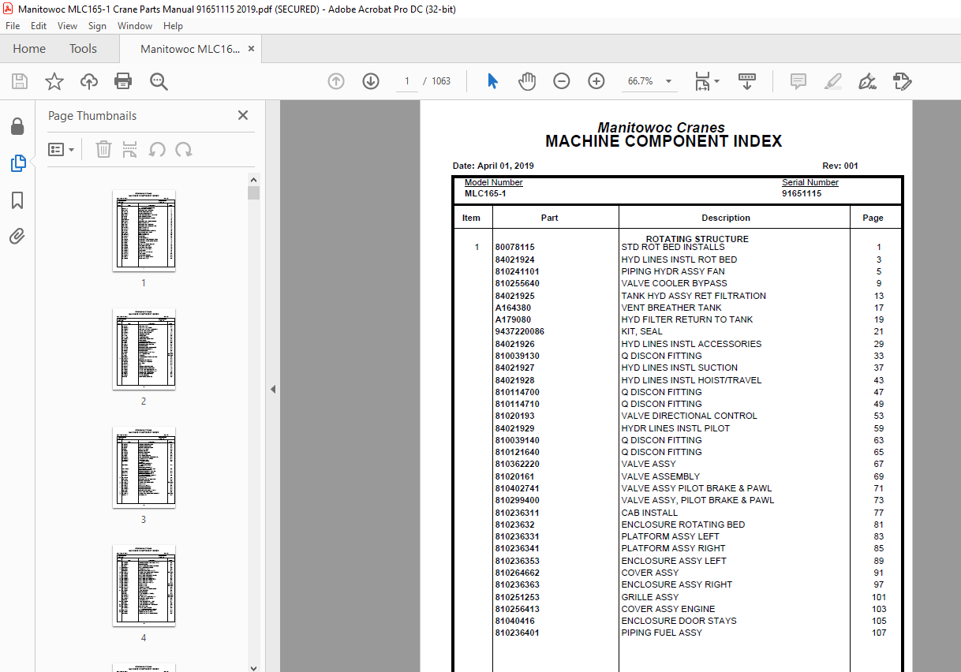
Task: Go to previous page arrow
Action: tap(336, 81)
